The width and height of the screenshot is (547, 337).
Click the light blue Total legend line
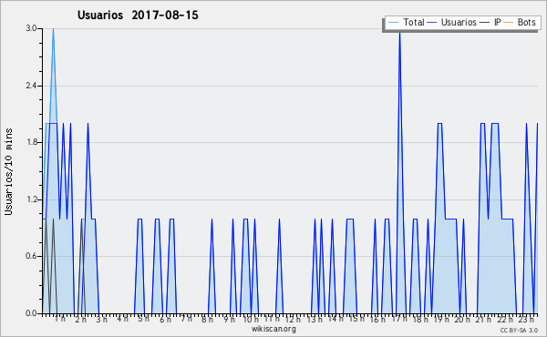(x=393, y=23)
